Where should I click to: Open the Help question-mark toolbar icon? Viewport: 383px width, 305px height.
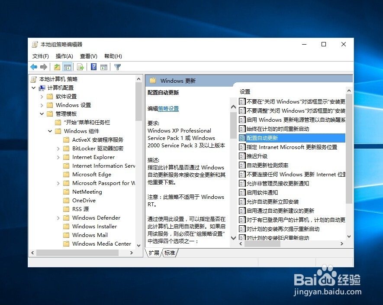[93, 67]
